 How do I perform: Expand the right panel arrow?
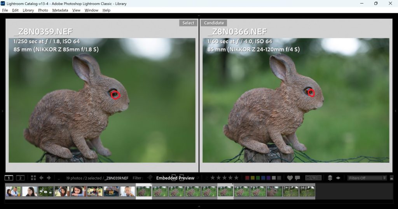(x=395, y=111)
